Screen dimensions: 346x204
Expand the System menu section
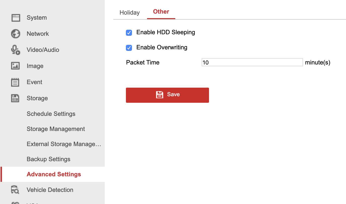point(37,18)
